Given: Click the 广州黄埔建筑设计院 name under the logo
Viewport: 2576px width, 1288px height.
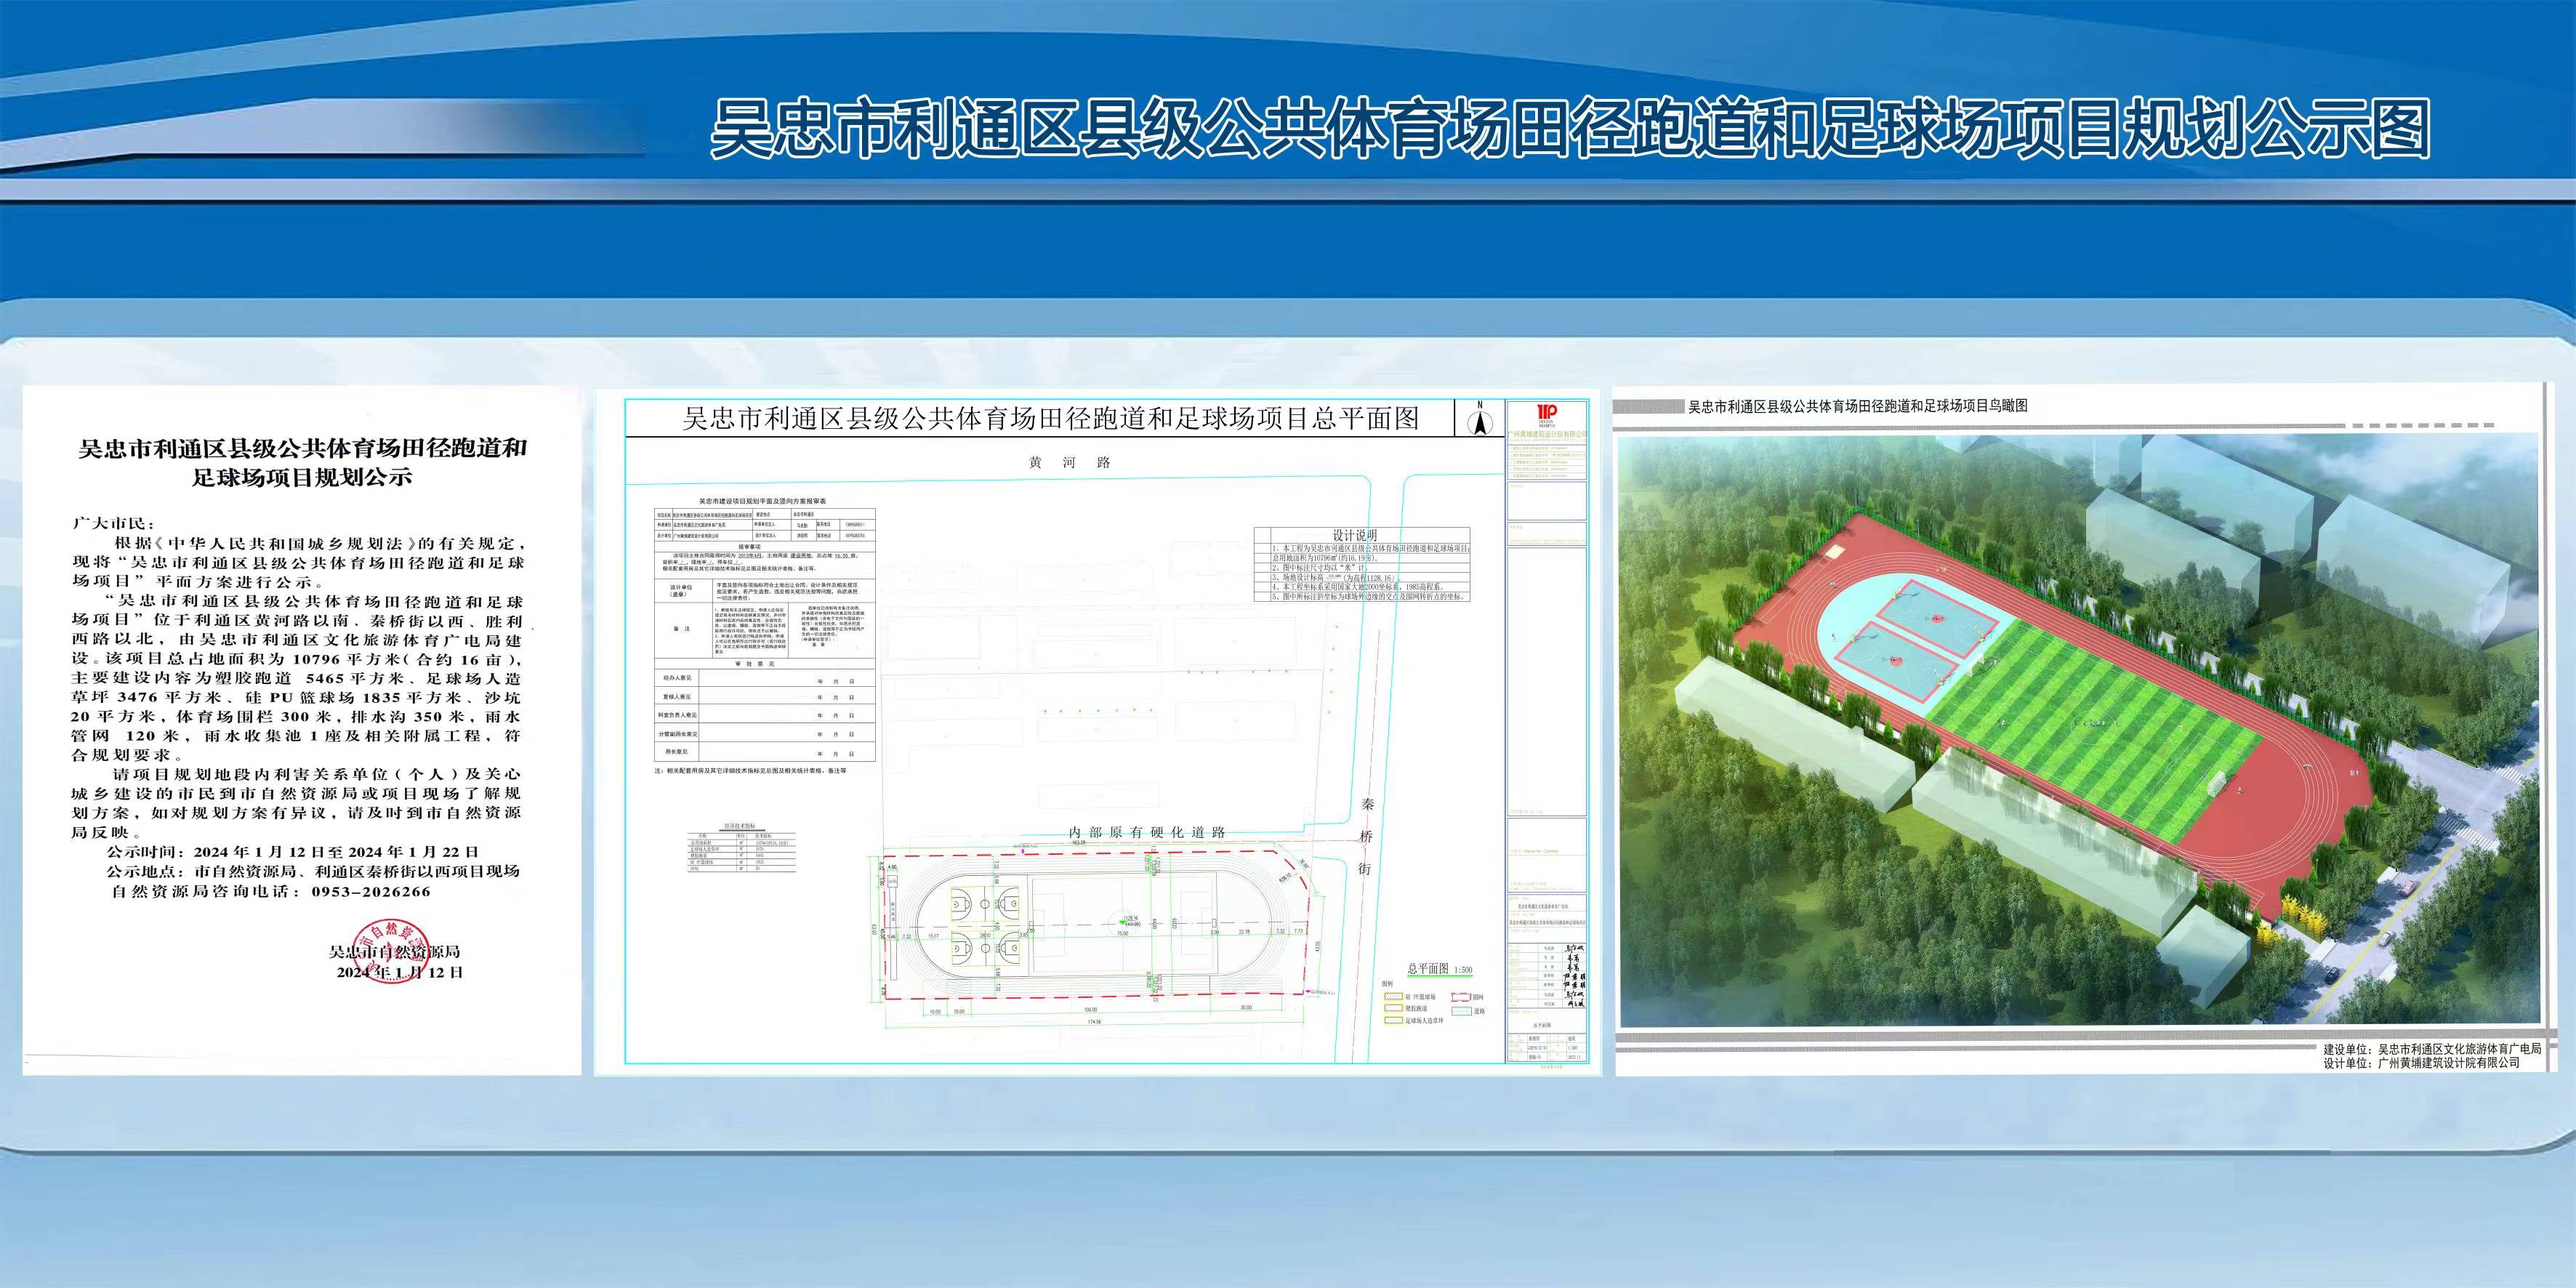Looking at the screenshot, I should tap(1547, 435).
